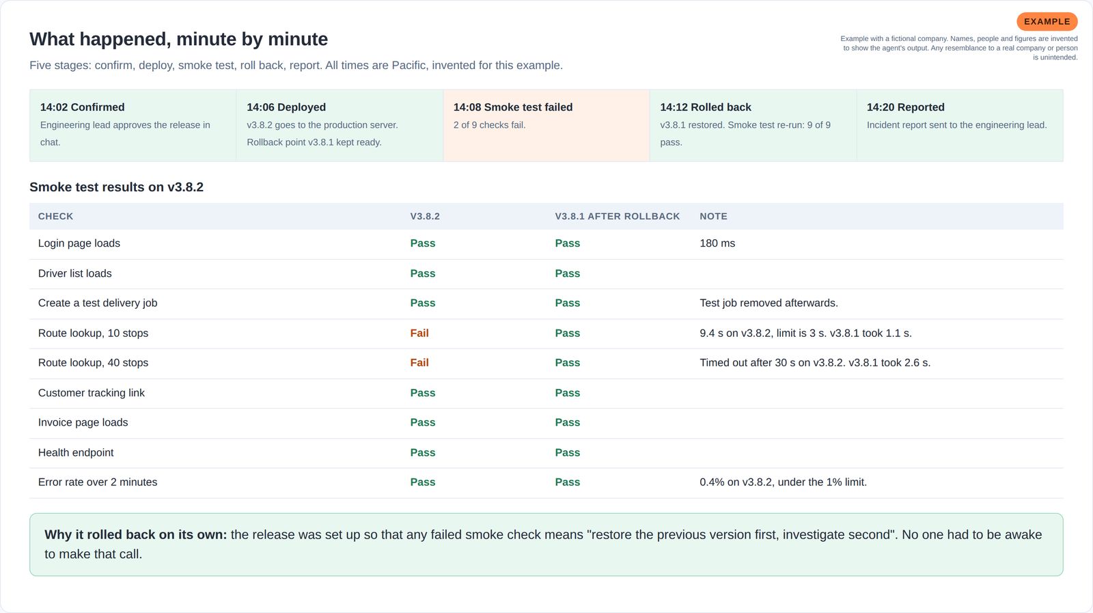Image resolution: width=1093 pixels, height=613 pixels.
Task: Select the 14:02 Confirmed stage card
Action: click(x=133, y=125)
